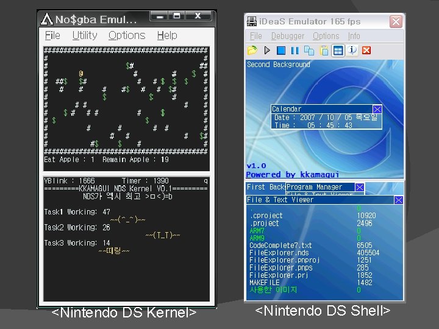
Task: Open File menu in iDeaS Emulator
Action: pos(255,36)
